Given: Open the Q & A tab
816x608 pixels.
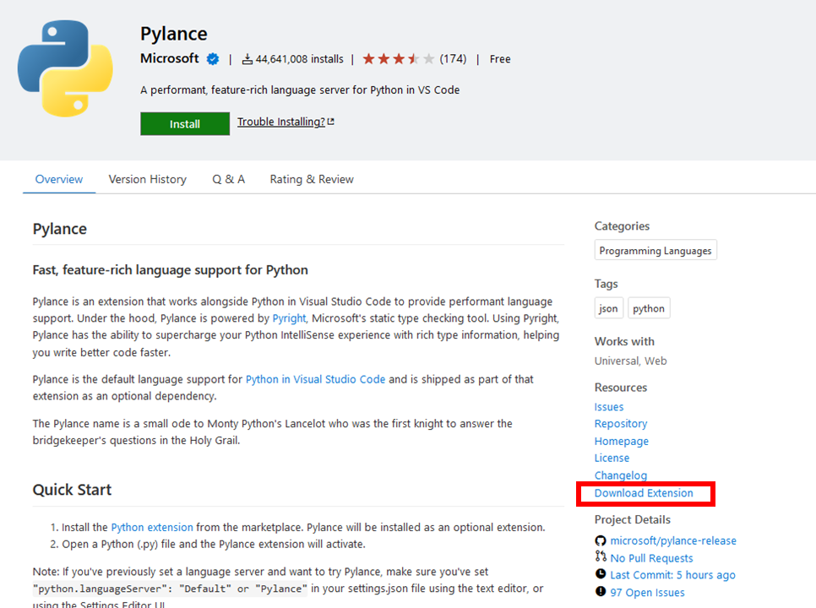Looking at the screenshot, I should pos(228,179).
